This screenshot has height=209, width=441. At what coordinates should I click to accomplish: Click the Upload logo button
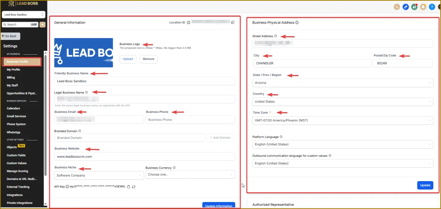(128, 59)
